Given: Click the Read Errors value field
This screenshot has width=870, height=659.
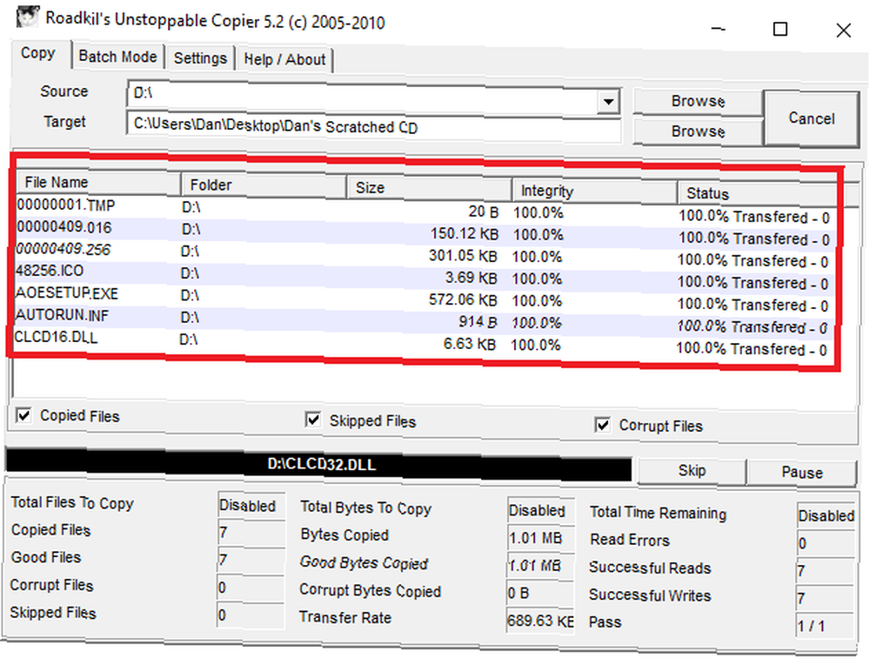Looking at the screenshot, I should (x=826, y=543).
